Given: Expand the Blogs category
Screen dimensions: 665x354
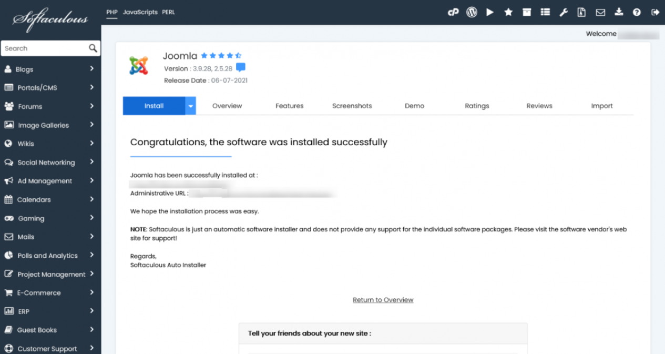Looking at the screenshot, I should tap(50, 69).
